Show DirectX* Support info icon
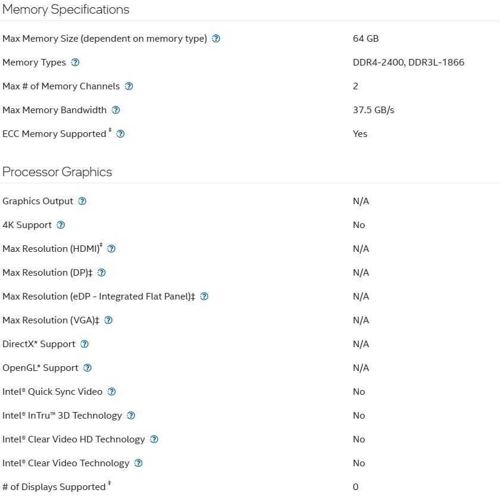Viewport: 500px width, 499px height. point(85,344)
